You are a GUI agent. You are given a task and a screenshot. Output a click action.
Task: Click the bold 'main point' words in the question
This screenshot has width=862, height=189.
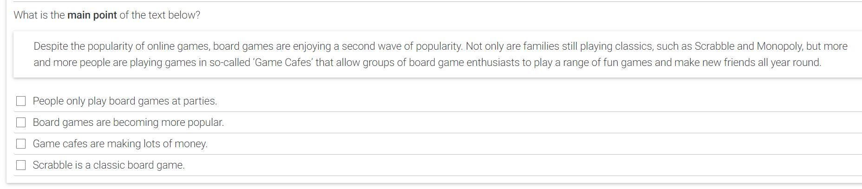[x=92, y=15]
